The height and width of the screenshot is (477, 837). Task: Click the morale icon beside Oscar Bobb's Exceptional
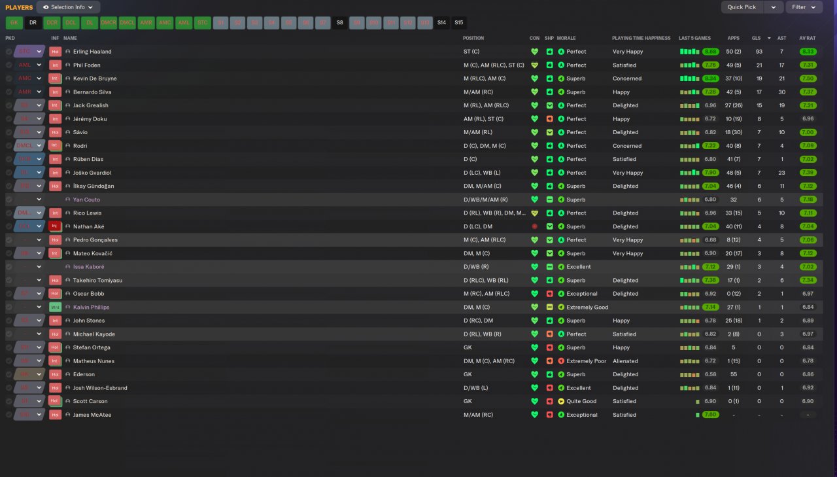561,294
